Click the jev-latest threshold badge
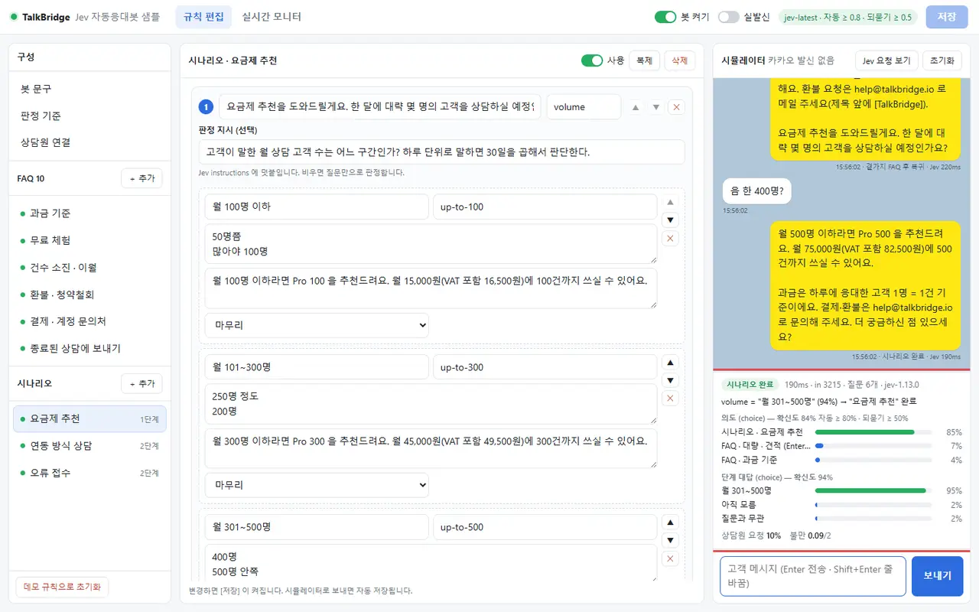The image size is (979, 612). pos(847,17)
